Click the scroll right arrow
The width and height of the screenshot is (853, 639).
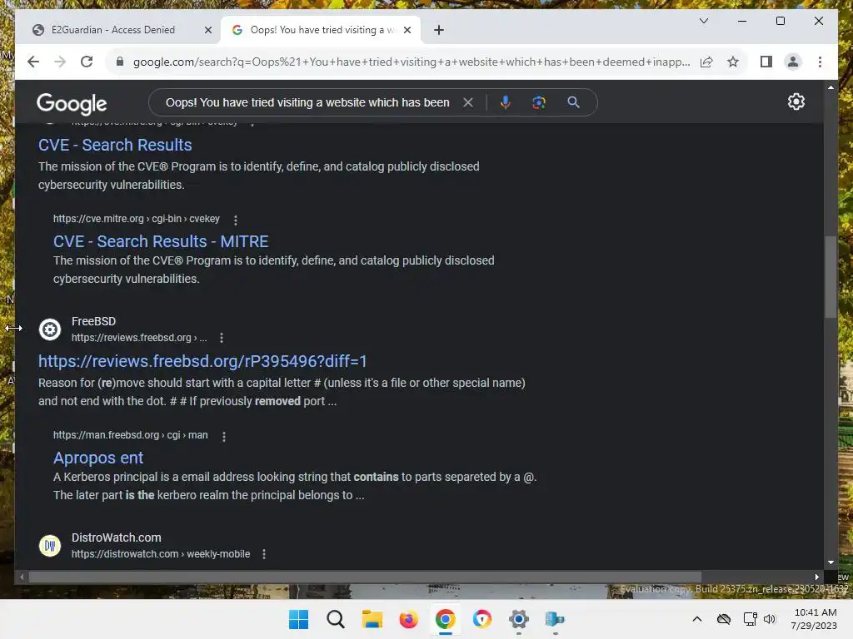816,577
